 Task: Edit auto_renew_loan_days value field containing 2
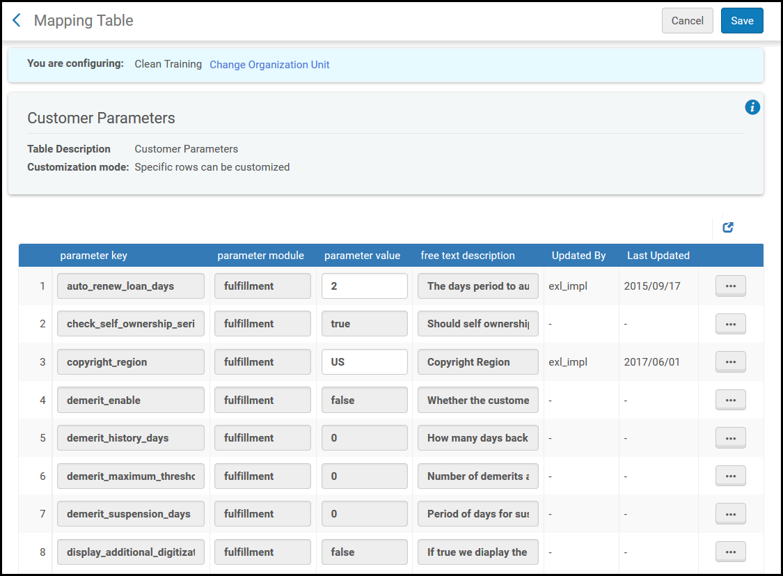point(365,286)
